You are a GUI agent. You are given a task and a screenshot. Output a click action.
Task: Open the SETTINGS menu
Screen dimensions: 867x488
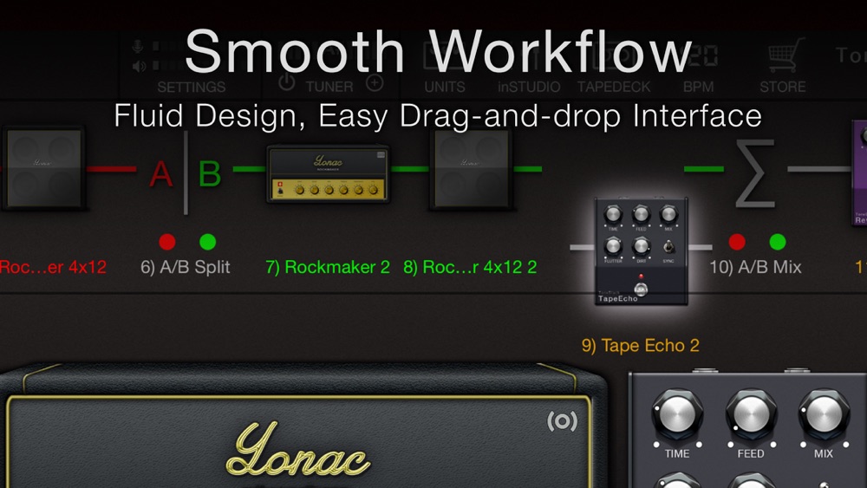point(192,87)
